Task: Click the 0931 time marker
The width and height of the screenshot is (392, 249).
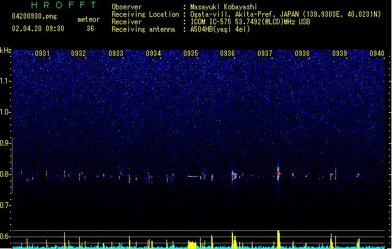Action: (42, 54)
